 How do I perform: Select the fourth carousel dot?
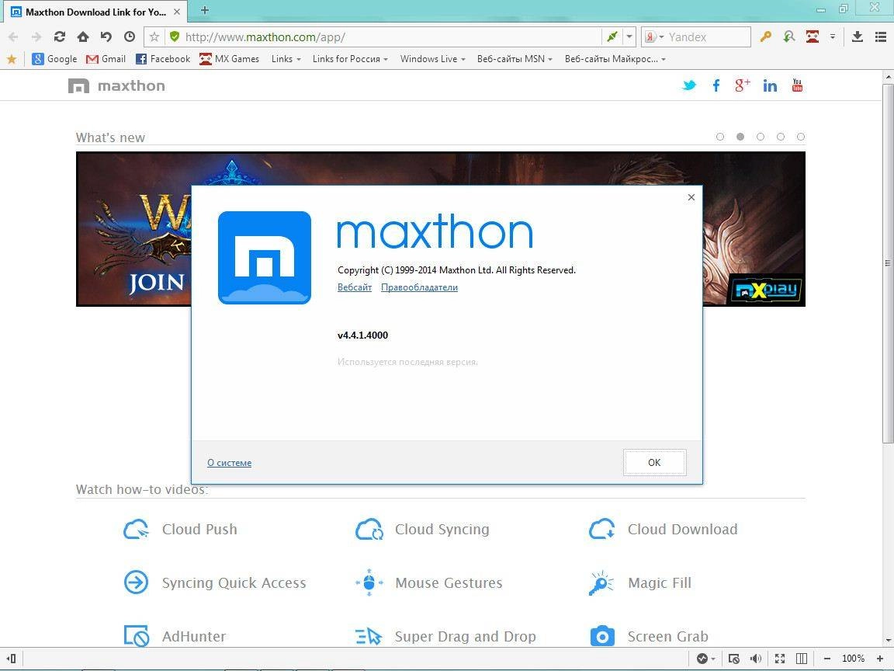point(781,137)
